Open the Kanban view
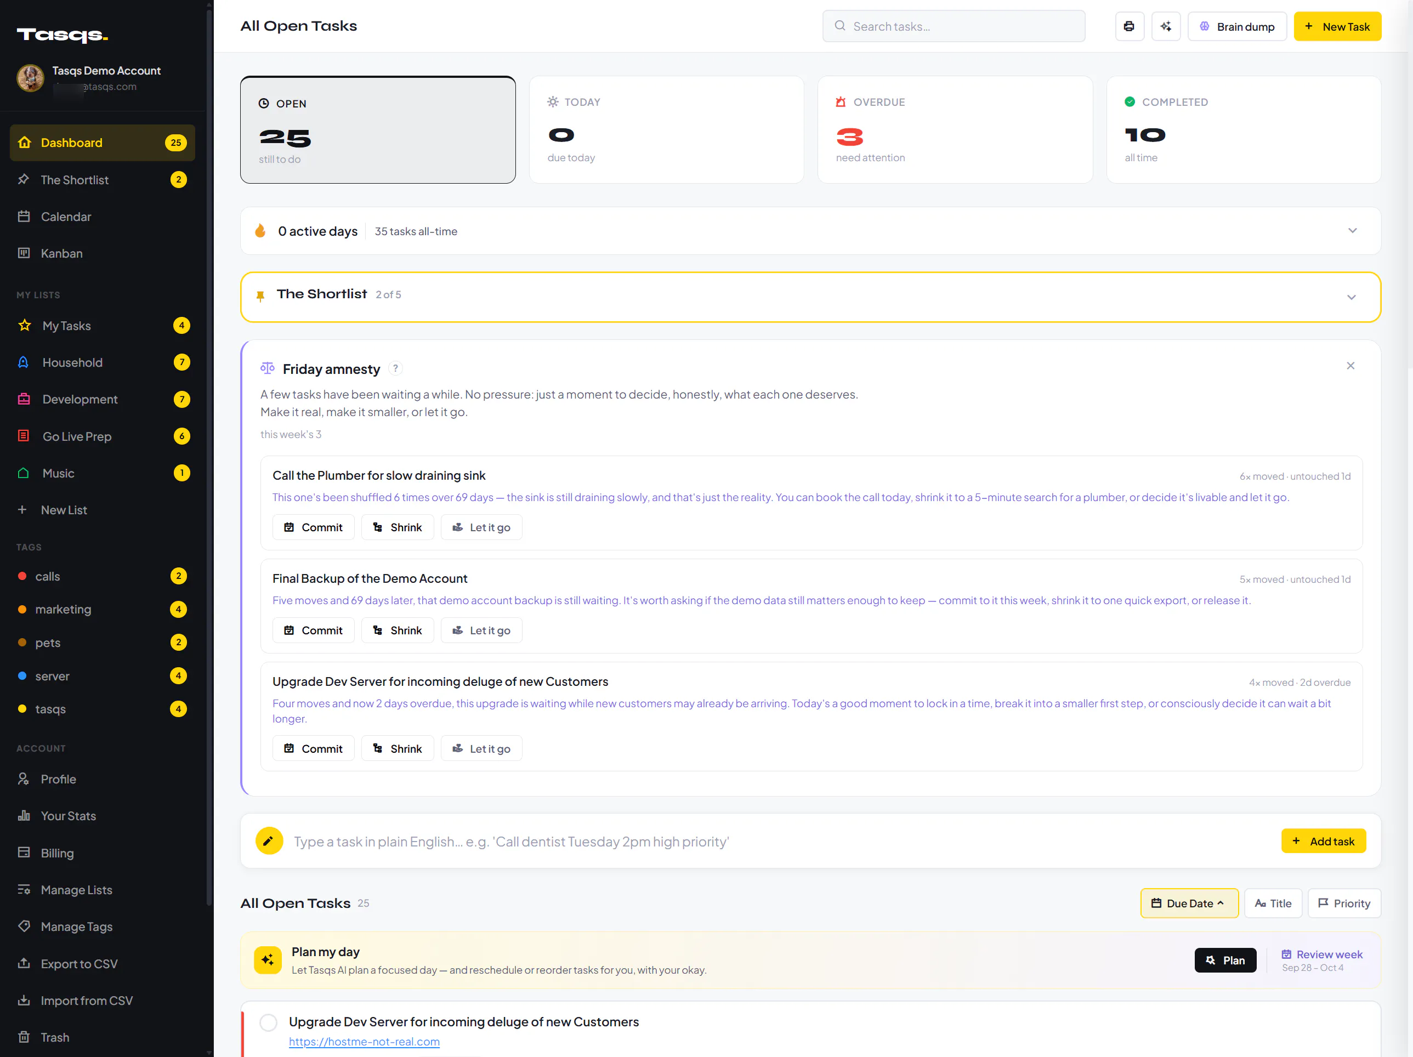This screenshot has height=1057, width=1413. [x=102, y=253]
